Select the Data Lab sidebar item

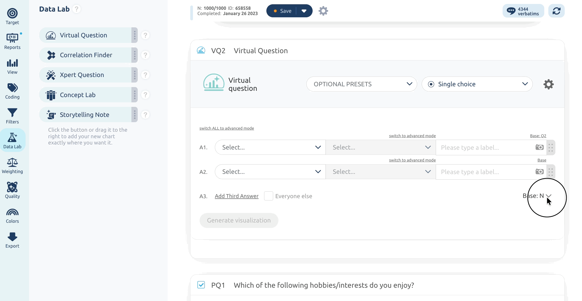coord(12,141)
